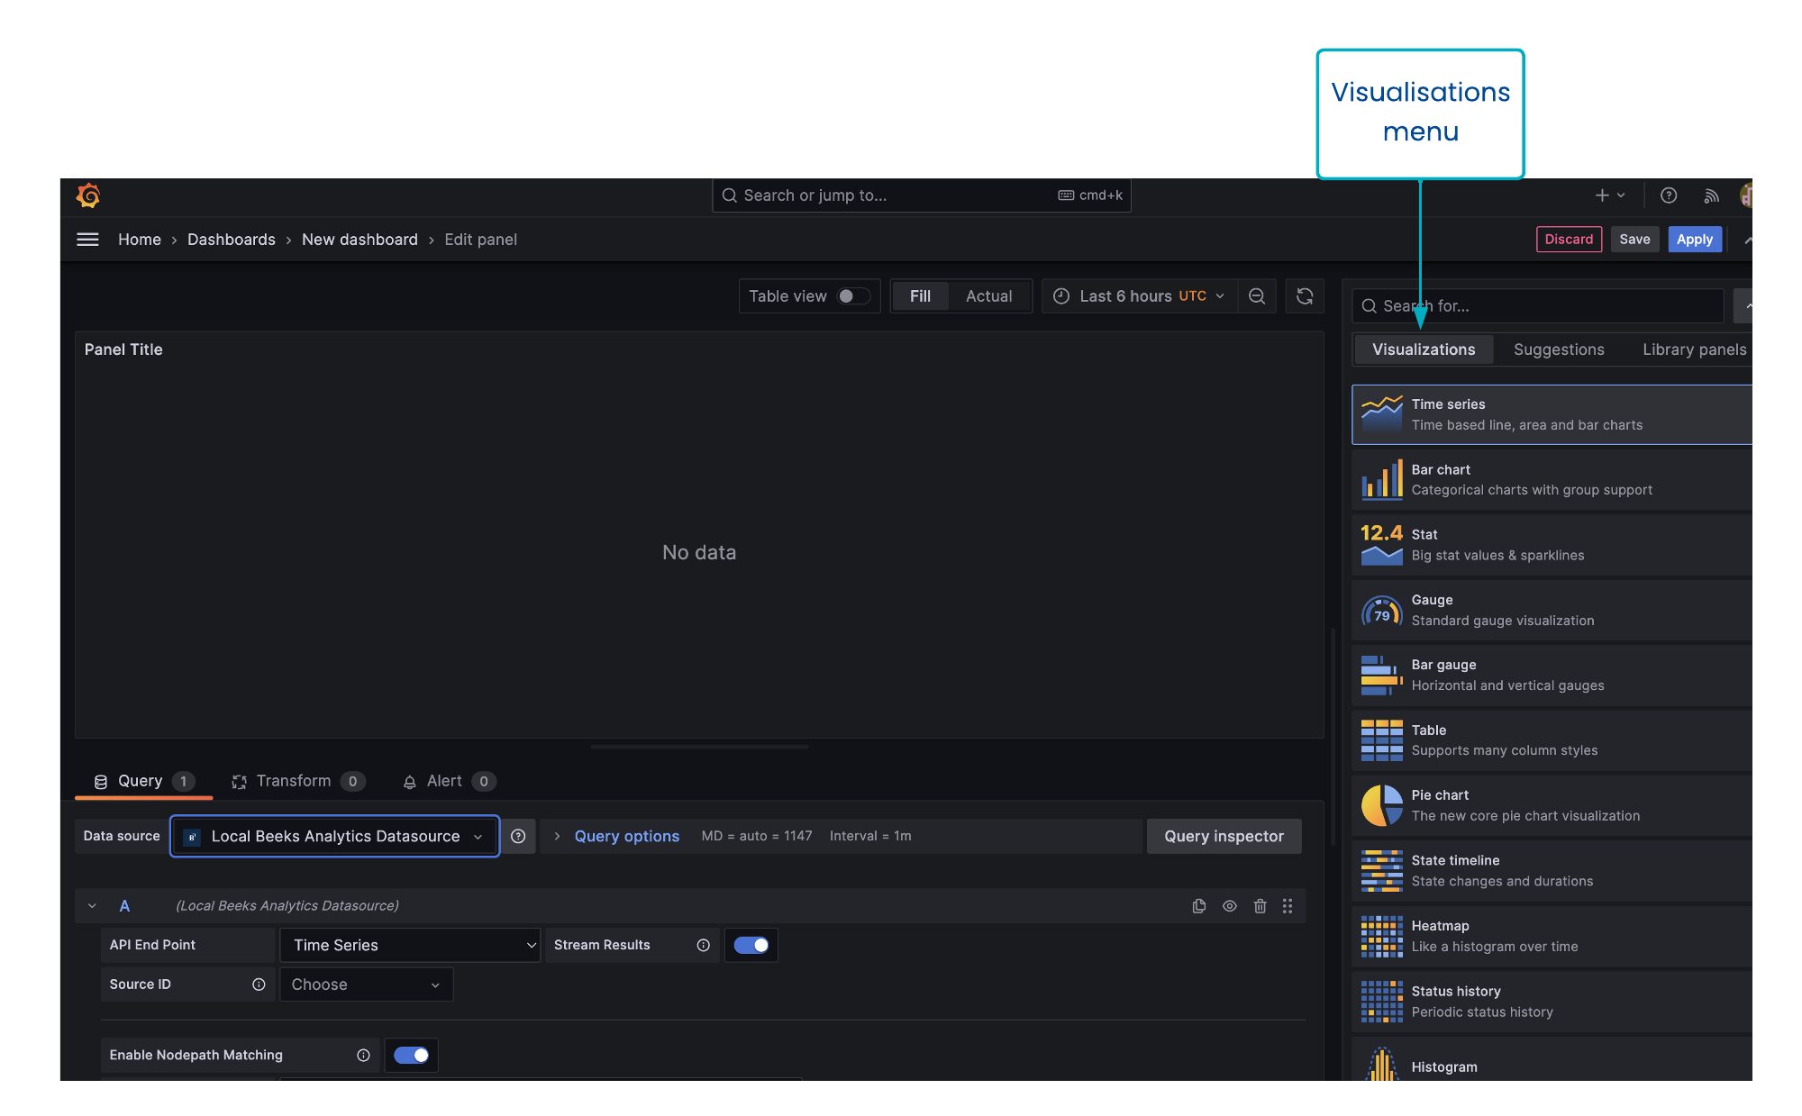Choose the Histogram visualization

tap(1552, 1060)
